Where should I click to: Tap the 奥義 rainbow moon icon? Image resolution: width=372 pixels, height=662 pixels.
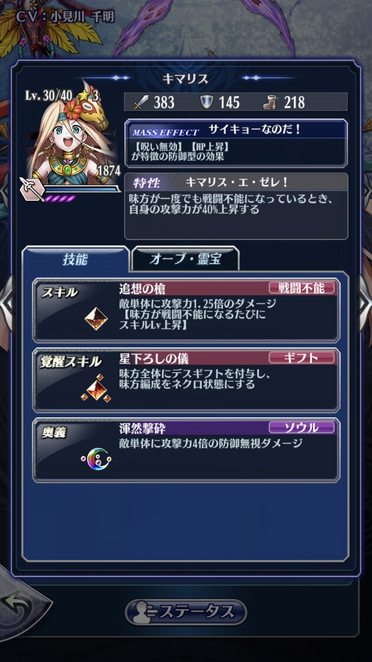pos(96,460)
